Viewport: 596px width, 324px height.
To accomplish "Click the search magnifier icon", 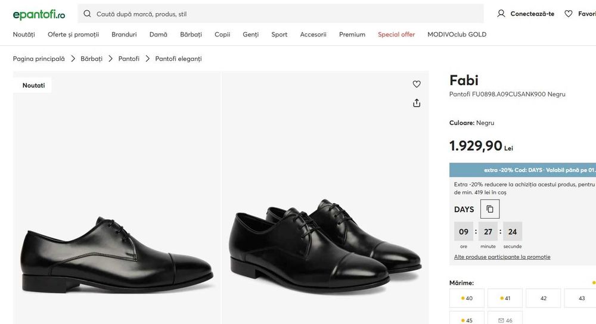I will (88, 14).
